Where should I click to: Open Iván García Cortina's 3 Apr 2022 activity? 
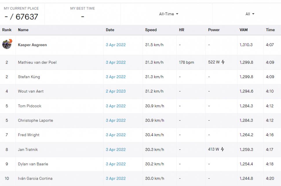(x=116, y=178)
